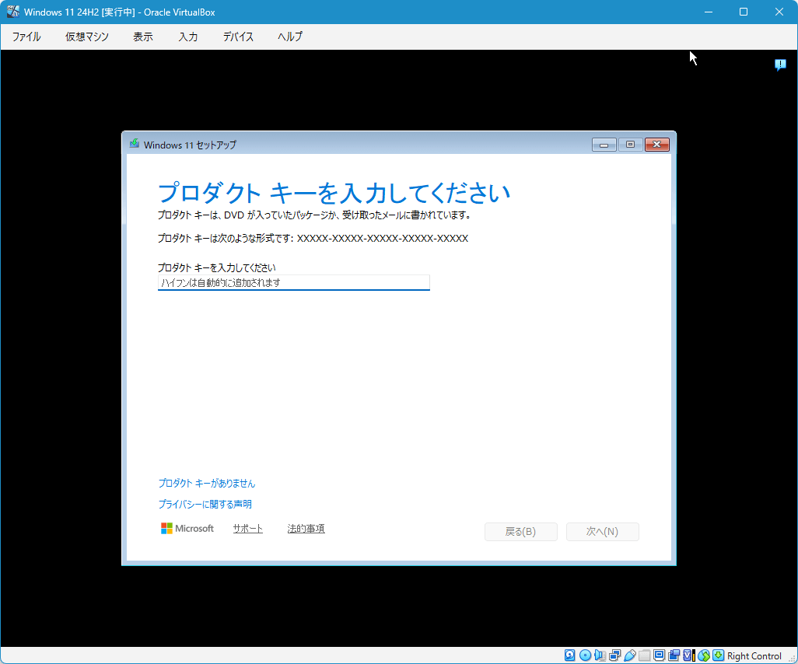The width and height of the screenshot is (798, 664).
Task: Click the optical disc icon in status bar
Action: coord(585,655)
